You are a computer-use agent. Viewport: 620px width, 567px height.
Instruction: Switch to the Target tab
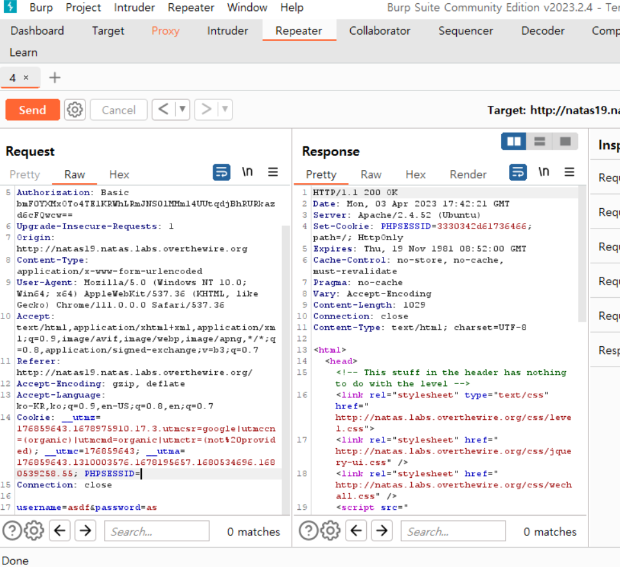[x=108, y=31]
